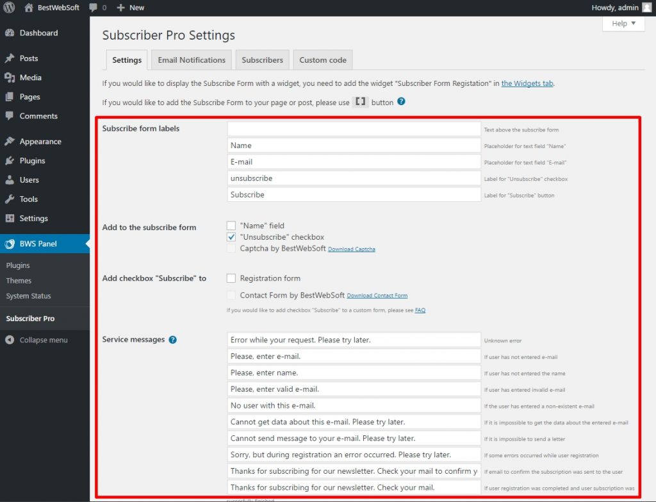Open the New content dropdown

[130, 8]
